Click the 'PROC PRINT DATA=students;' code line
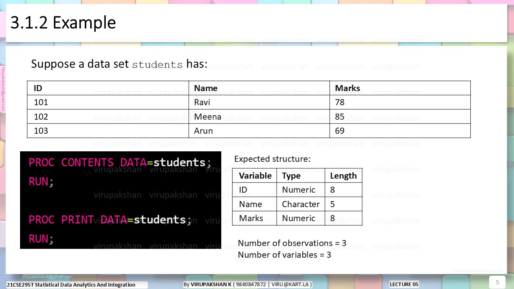 click(x=110, y=220)
